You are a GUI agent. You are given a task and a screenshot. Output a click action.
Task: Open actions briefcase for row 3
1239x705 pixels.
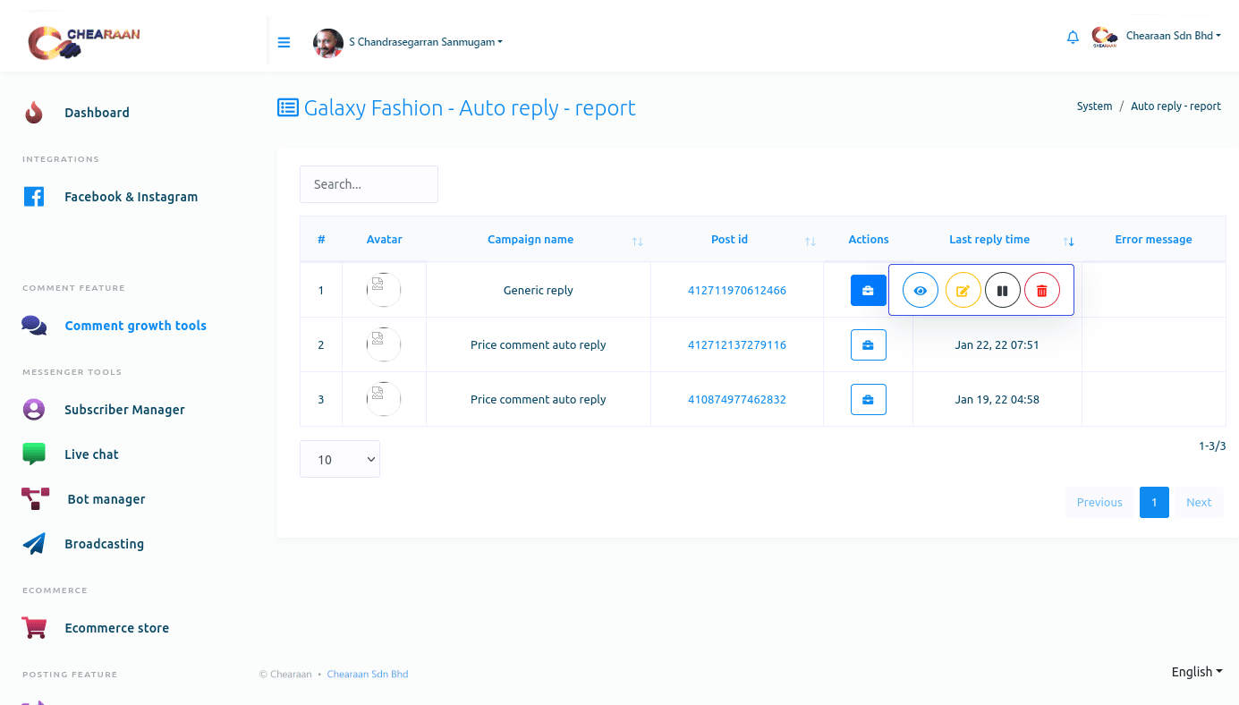pos(868,400)
